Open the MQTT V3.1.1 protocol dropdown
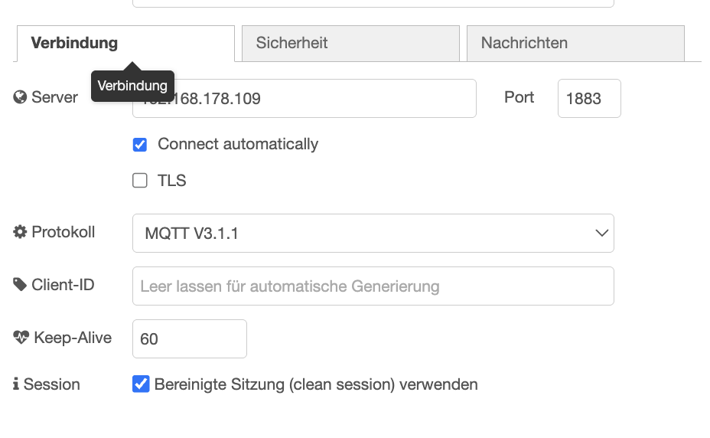 tap(373, 233)
